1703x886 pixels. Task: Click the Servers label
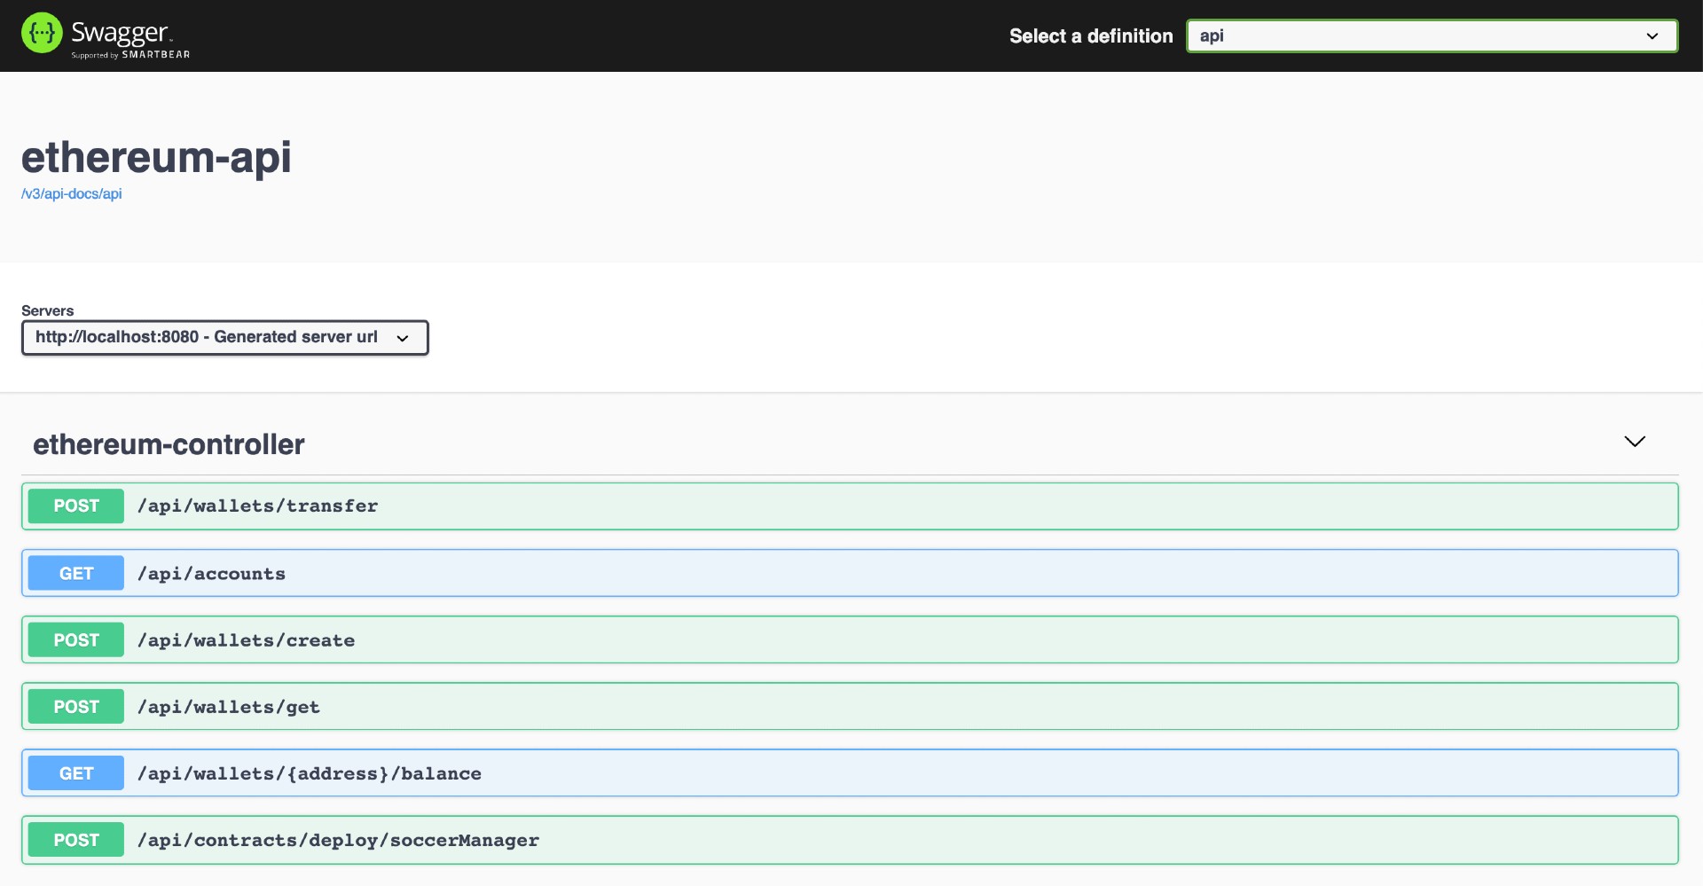click(x=48, y=310)
